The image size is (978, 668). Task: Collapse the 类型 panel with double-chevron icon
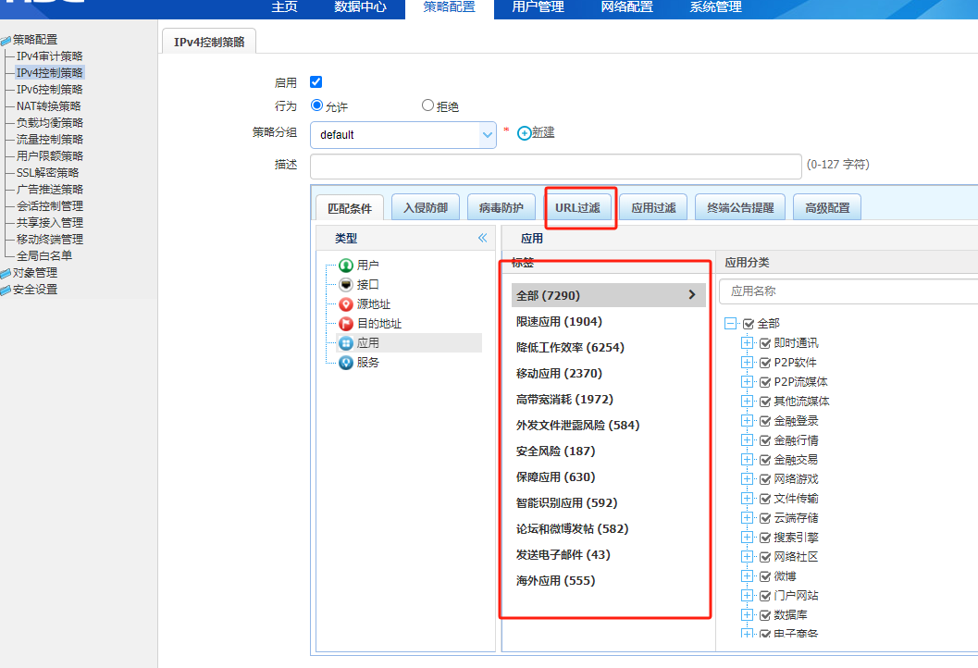pos(483,238)
